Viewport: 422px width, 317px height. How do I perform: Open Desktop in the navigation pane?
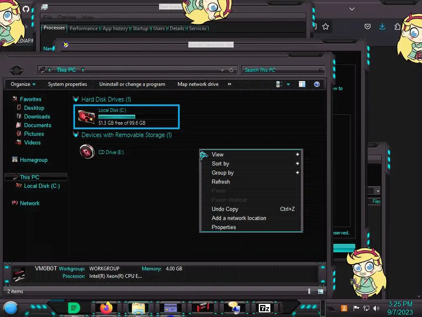pyautogui.click(x=34, y=108)
